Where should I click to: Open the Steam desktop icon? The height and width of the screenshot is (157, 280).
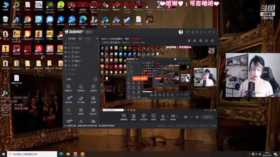(x=127, y=21)
